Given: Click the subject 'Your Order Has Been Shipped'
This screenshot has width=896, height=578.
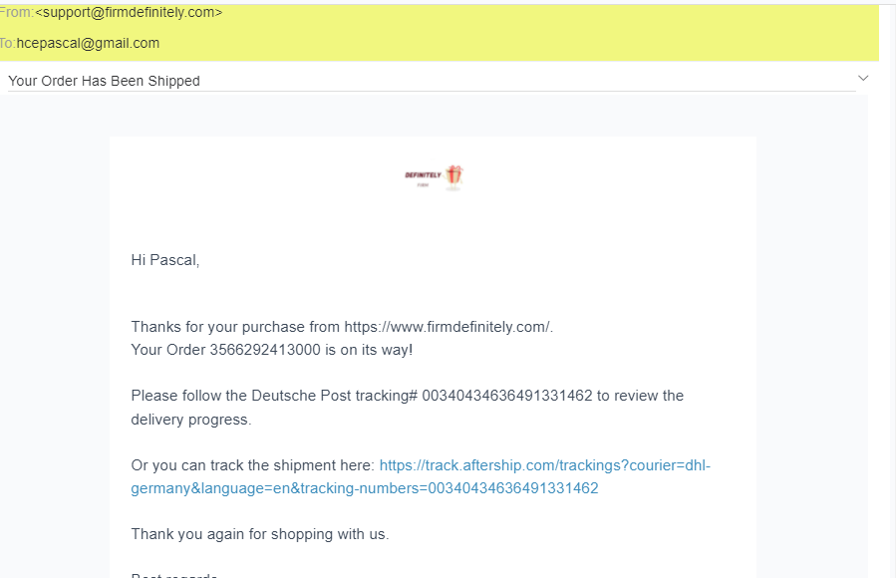Looking at the screenshot, I should pos(104,81).
